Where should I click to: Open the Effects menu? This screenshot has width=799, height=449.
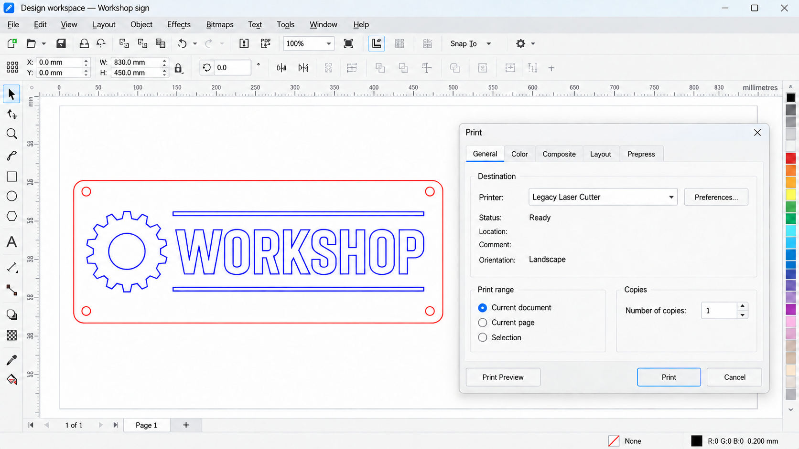click(x=179, y=24)
